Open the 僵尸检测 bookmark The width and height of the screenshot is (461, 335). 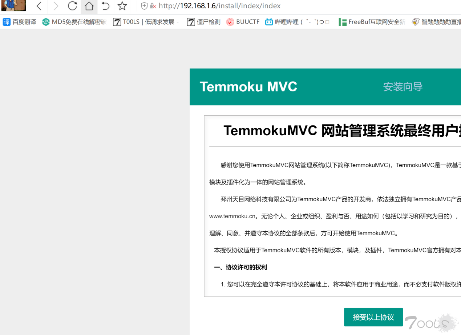click(204, 22)
